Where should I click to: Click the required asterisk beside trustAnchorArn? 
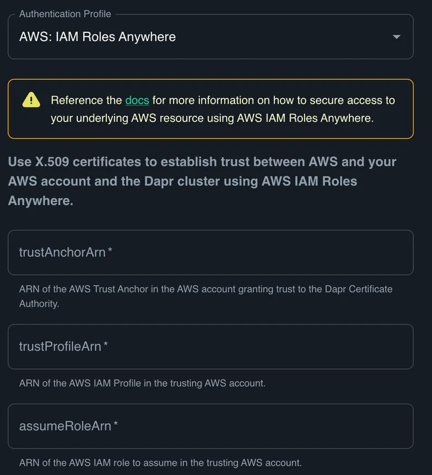coord(110,252)
